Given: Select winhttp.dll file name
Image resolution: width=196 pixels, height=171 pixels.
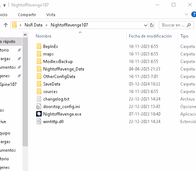Looking at the screenshot, I should coord(53,122).
